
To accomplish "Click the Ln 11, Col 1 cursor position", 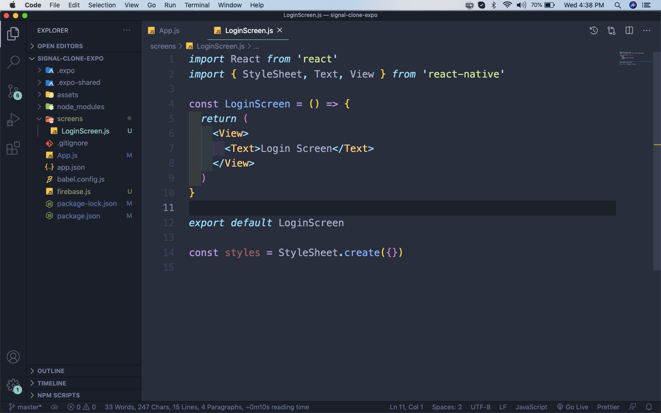I will tap(406, 407).
